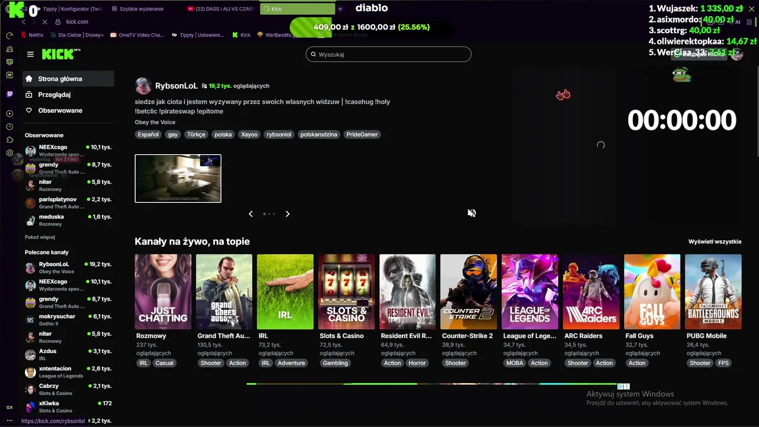Click Wyświetl wszystkie link
Screen dimensions: 759x427
(715, 242)
